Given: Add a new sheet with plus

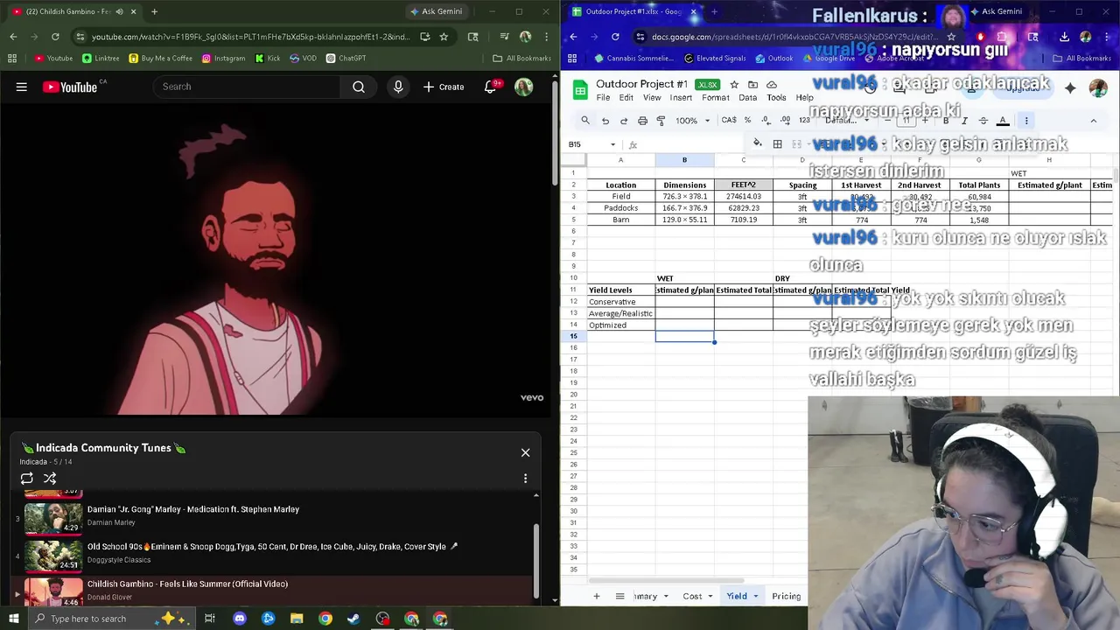Looking at the screenshot, I should (x=597, y=596).
